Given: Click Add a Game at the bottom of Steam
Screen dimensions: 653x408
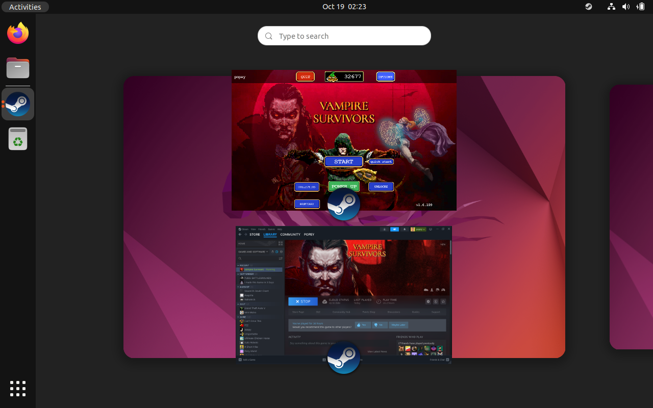Looking at the screenshot, I should pos(247,360).
